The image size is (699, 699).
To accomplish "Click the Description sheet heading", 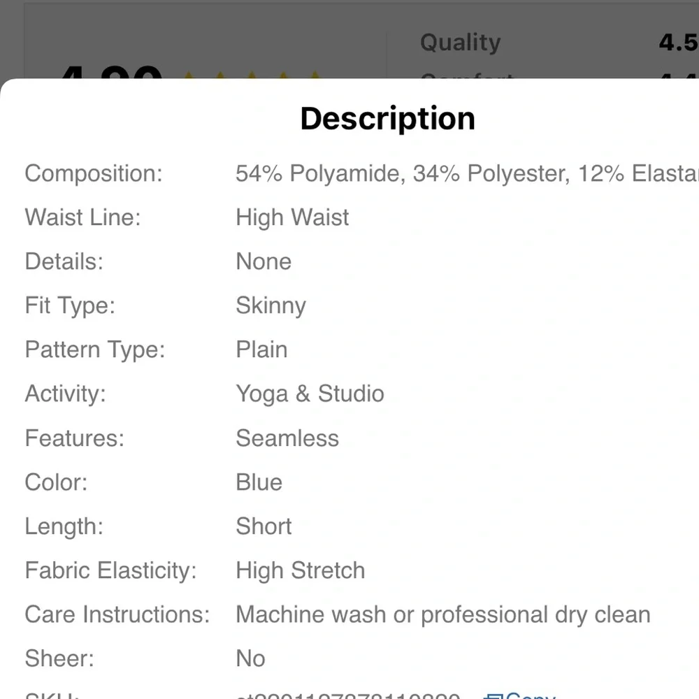I will click(x=387, y=119).
